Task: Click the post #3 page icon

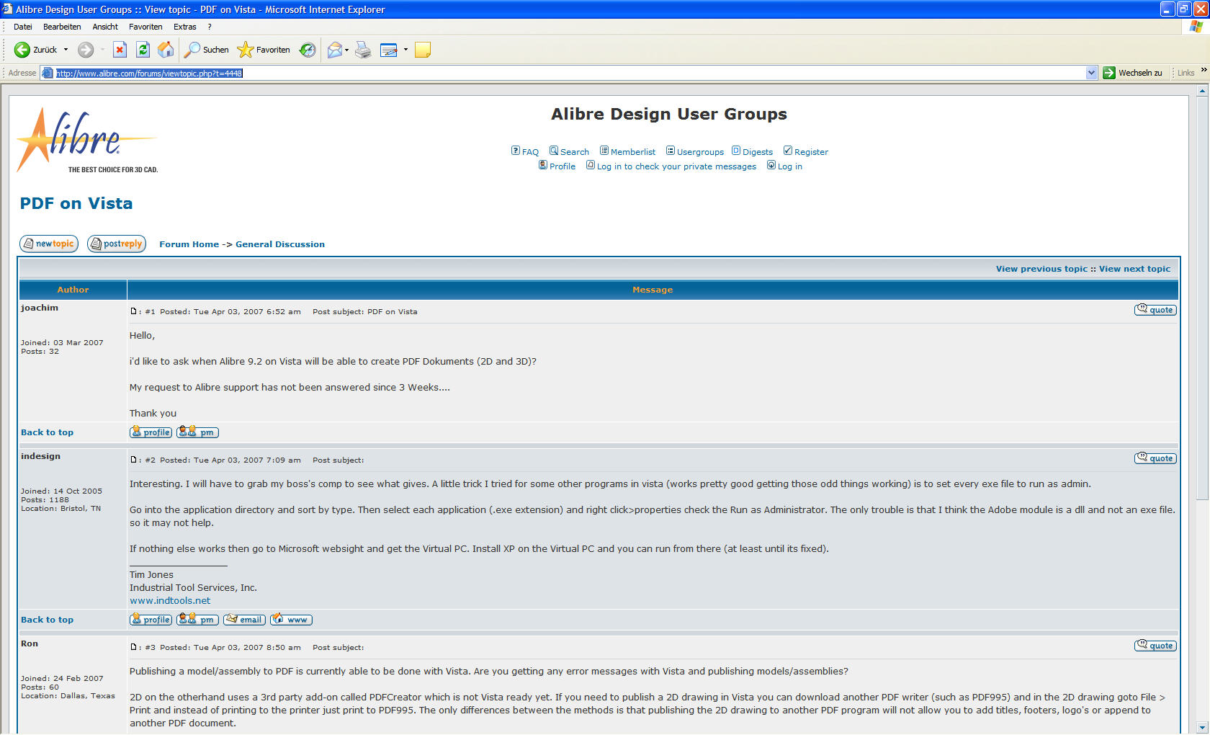Action: click(x=133, y=647)
